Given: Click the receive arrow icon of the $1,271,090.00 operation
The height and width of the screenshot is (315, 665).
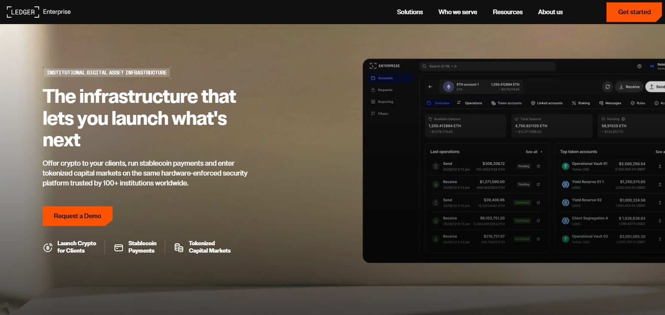Looking at the screenshot, I should tap(436, 184).
